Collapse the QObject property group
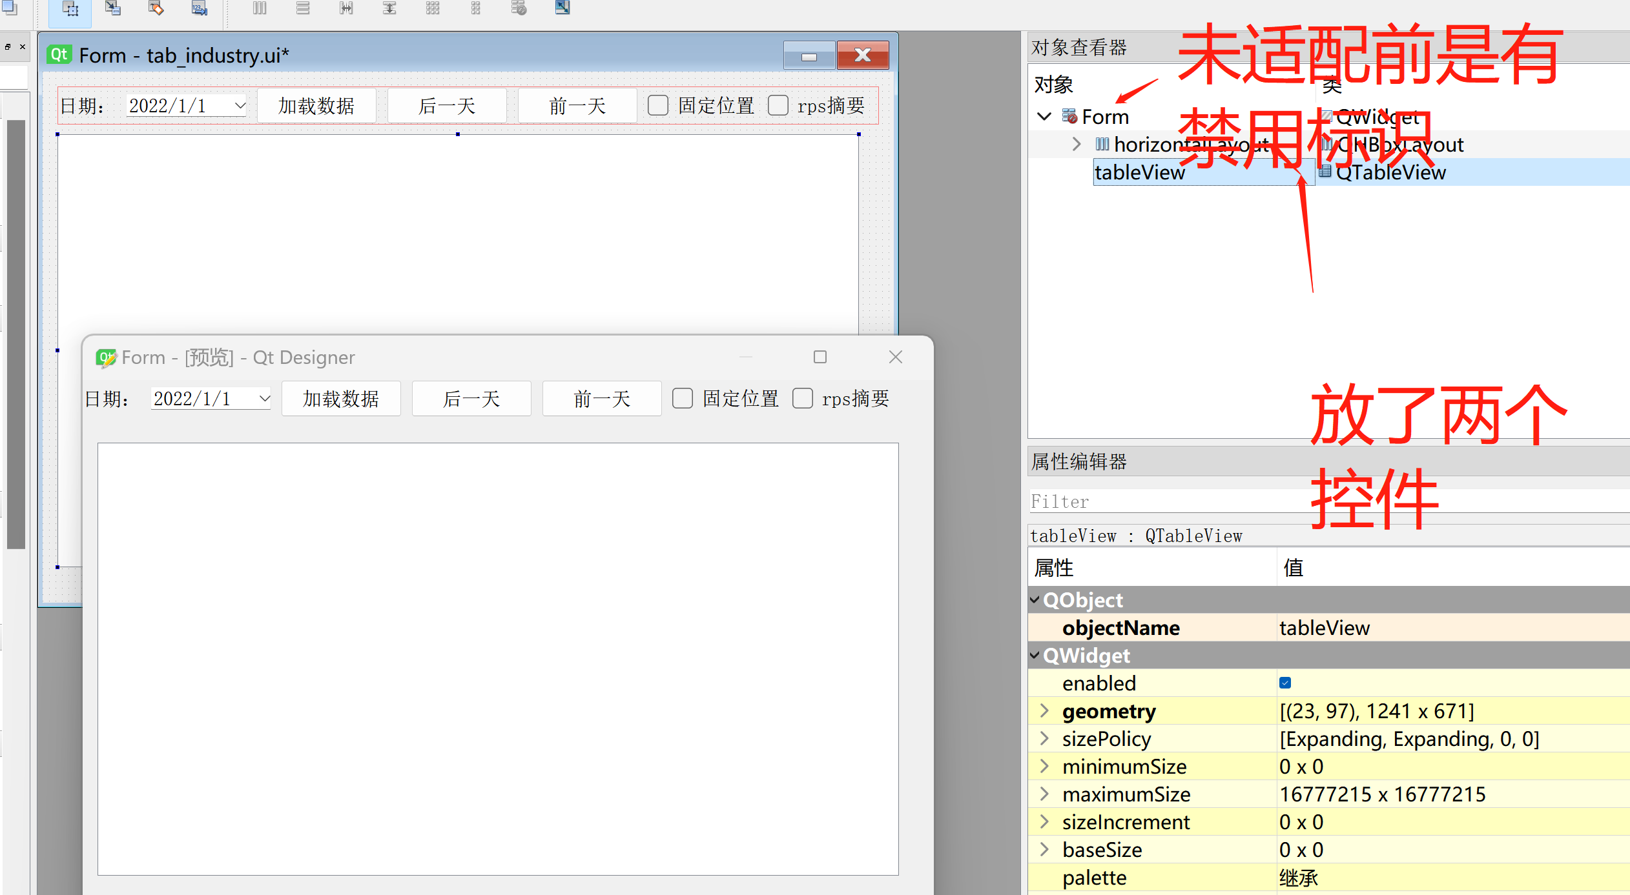 (1035, 599)
